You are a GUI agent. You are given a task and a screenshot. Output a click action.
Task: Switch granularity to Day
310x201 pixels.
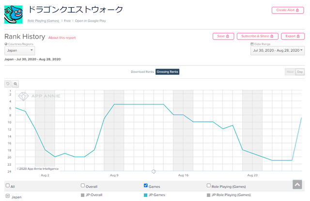pyautogui.click(x=300, y=72)
